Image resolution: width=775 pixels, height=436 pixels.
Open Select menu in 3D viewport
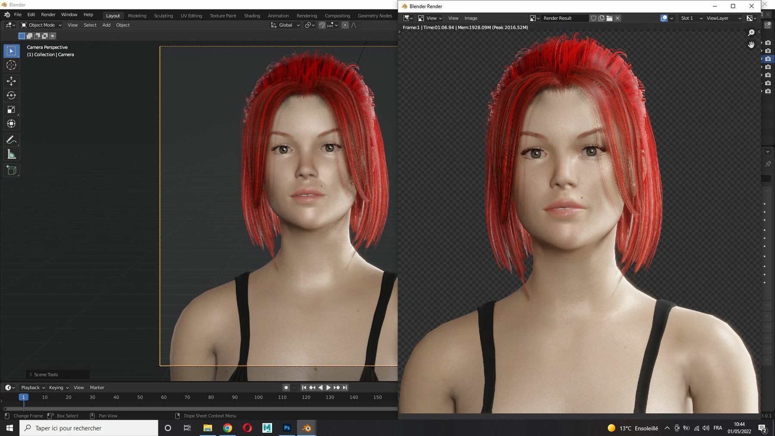90,25
